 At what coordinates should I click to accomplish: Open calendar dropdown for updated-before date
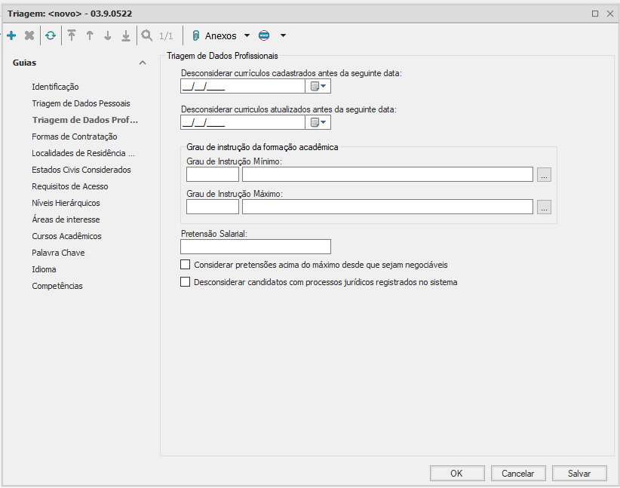tap(319, 122)
